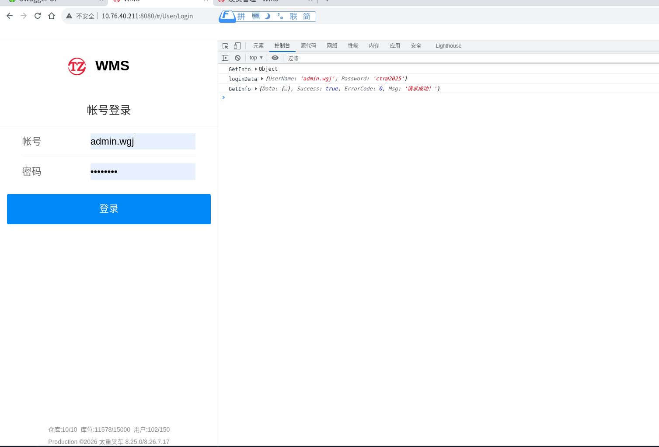Toggle device toolbar emulation icon
This screenshot has width=659, height=447.
tap(237, 46)
